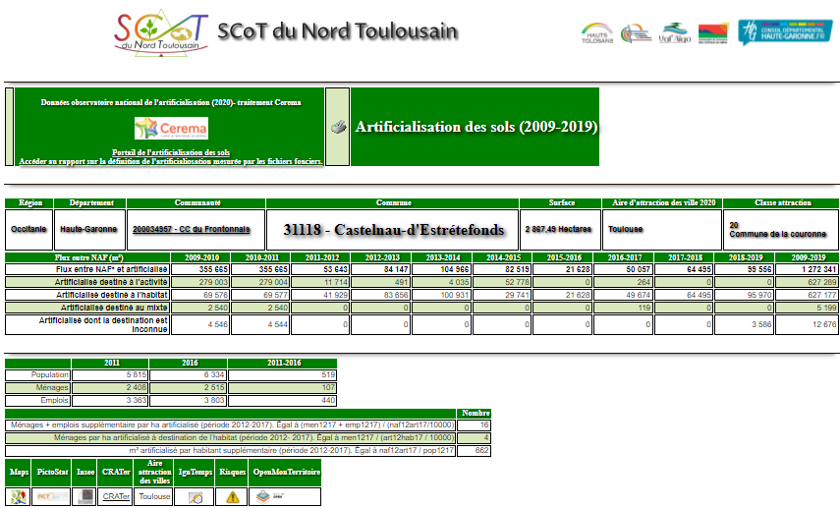Open the Frontonnais community logo next to Hauts Tolosans
Image resolution: width=840 pixels, height=508 pixels.
(636, 33)
